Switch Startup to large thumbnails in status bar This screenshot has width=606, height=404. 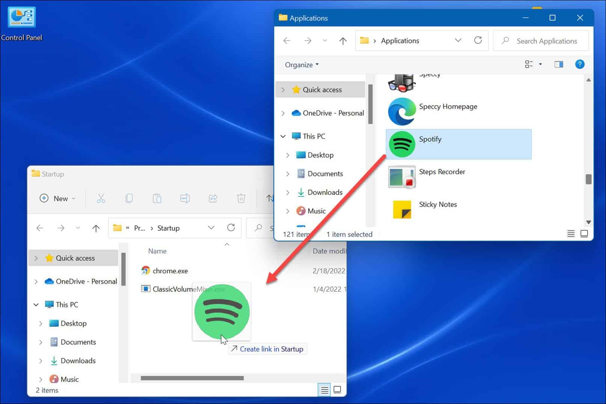coord(337,390)
